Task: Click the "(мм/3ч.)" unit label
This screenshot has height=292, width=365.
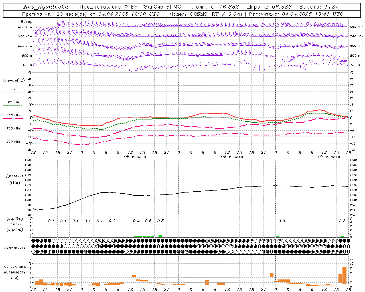Action: click(15, 219)
